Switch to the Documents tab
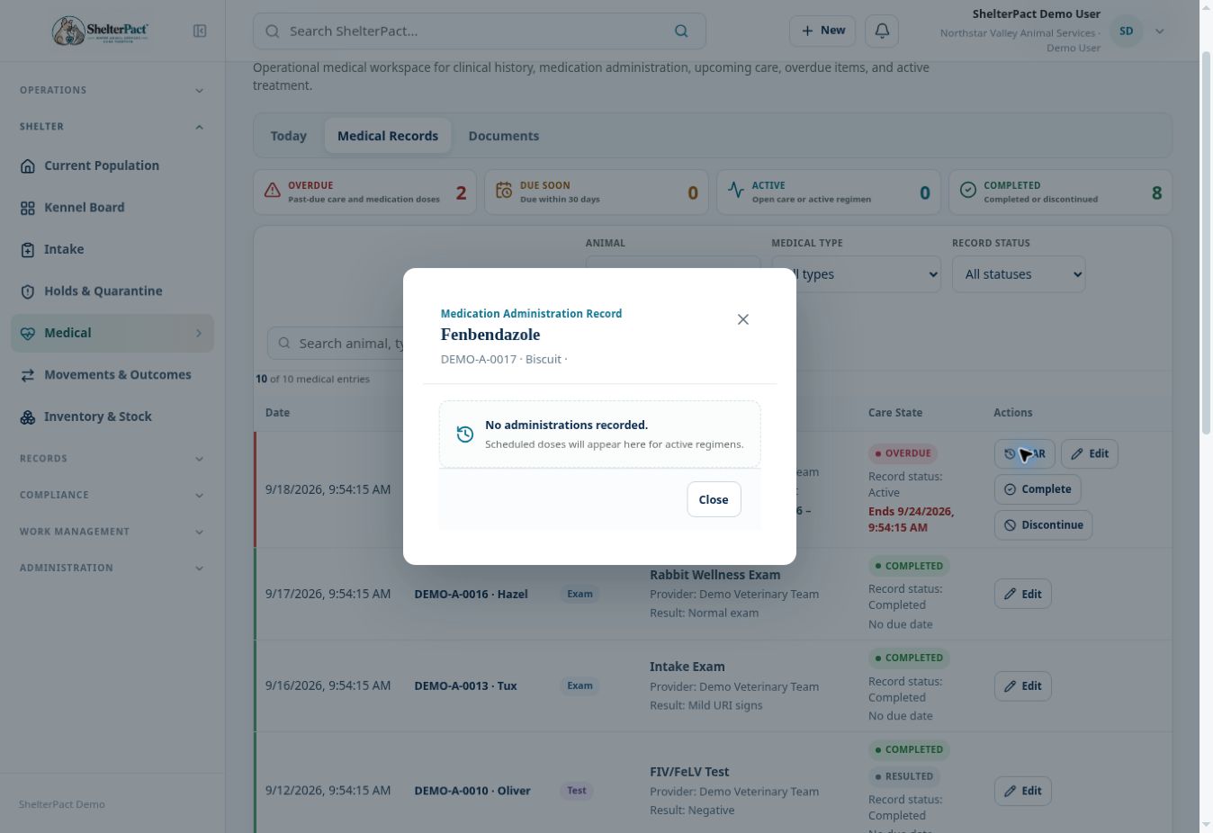This screenshot has width=1213, height=833. pos(504,136)
